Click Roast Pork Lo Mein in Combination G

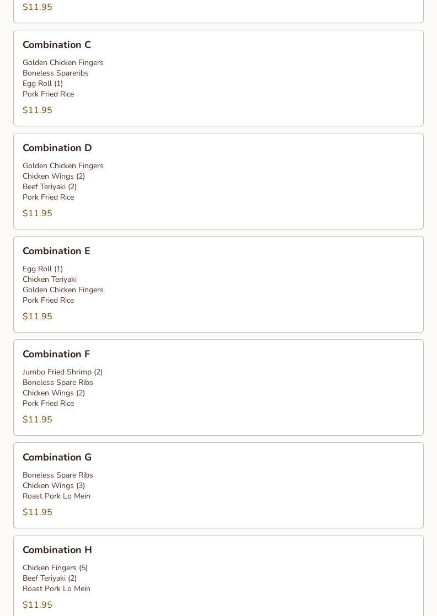click(56, 496)
